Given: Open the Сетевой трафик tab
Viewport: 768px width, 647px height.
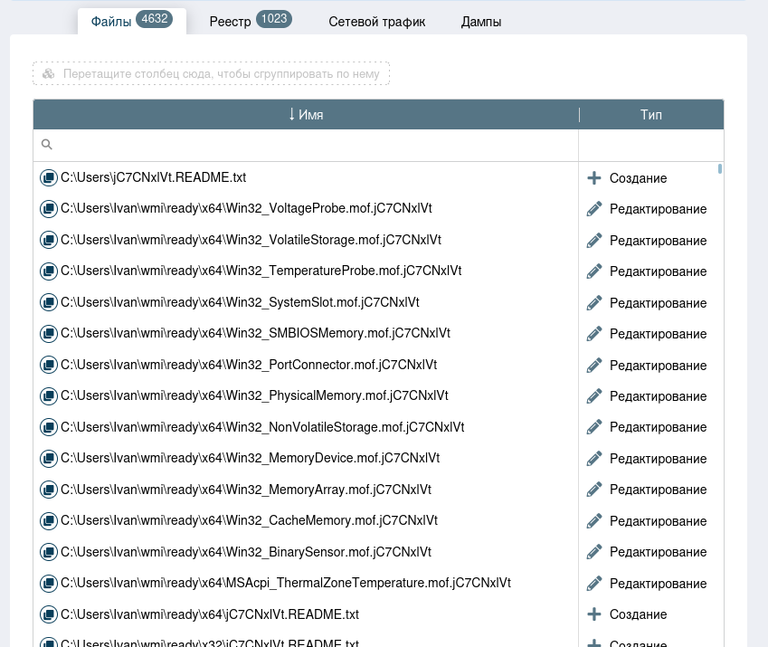Looking at the screenshot, I should coord(376,22).
